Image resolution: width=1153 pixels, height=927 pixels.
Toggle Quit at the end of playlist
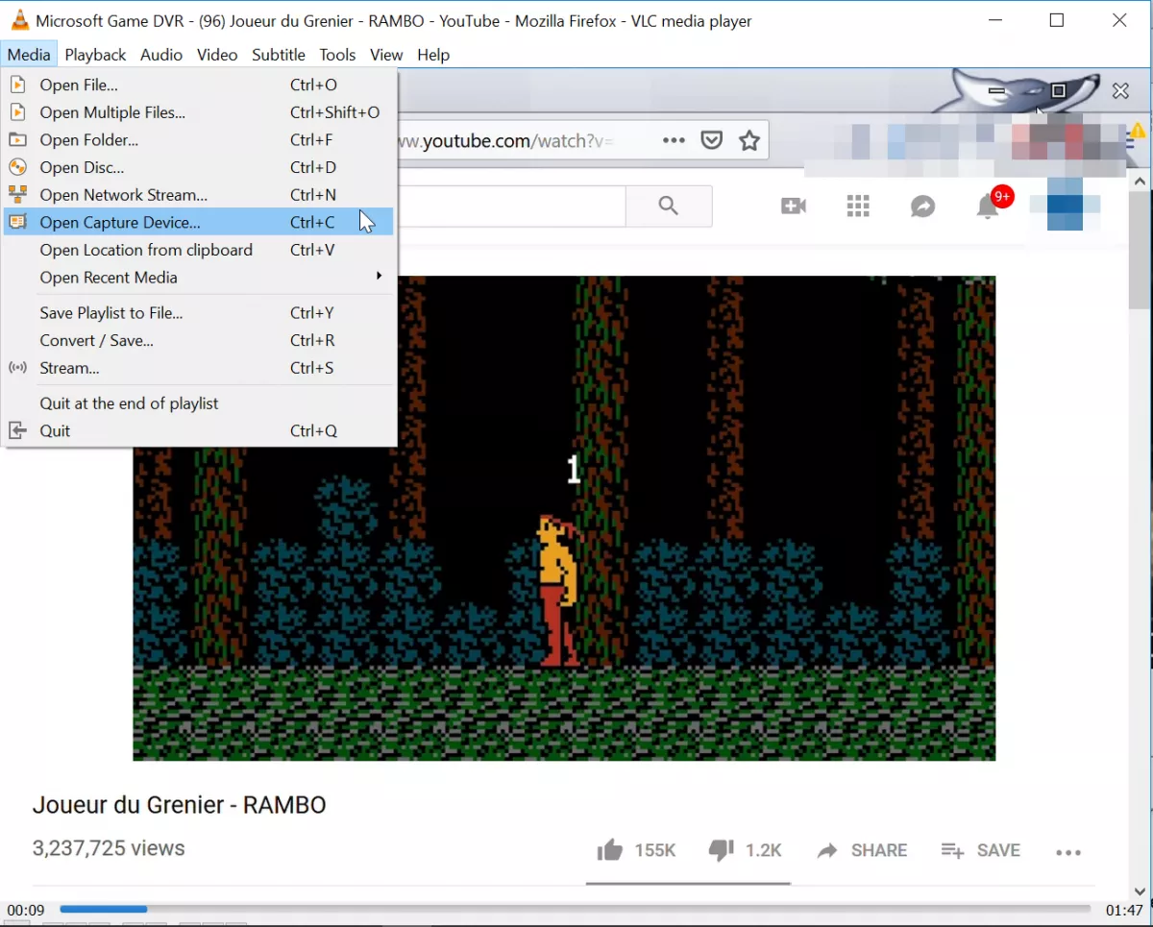pyautogui.click(x=199, y=403)
